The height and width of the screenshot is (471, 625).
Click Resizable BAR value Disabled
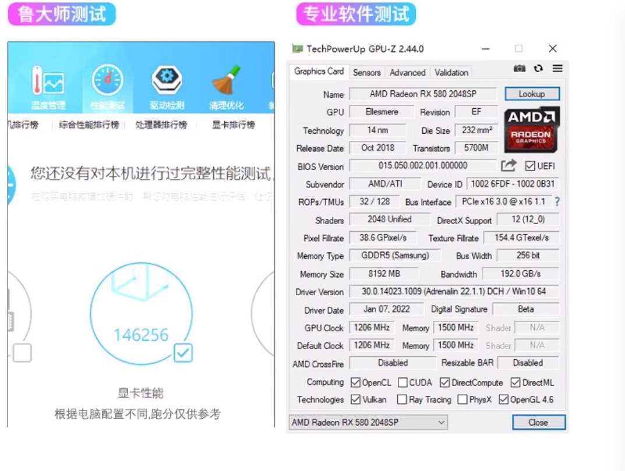(528, 363)
